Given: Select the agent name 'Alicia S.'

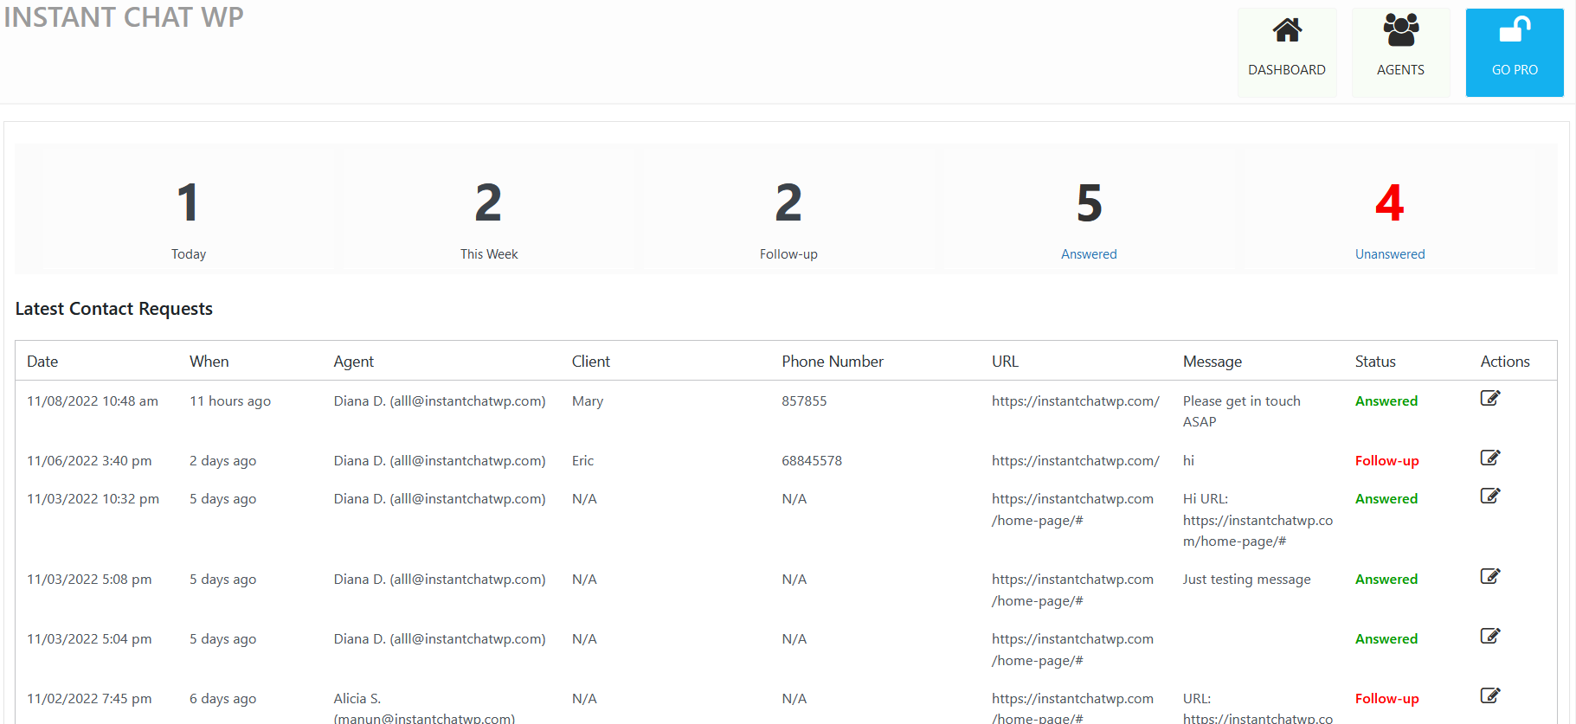Looking at the screenshot, I should (357, 699).
